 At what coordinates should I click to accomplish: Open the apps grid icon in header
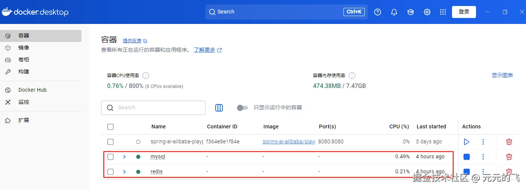tap(443, 12)
